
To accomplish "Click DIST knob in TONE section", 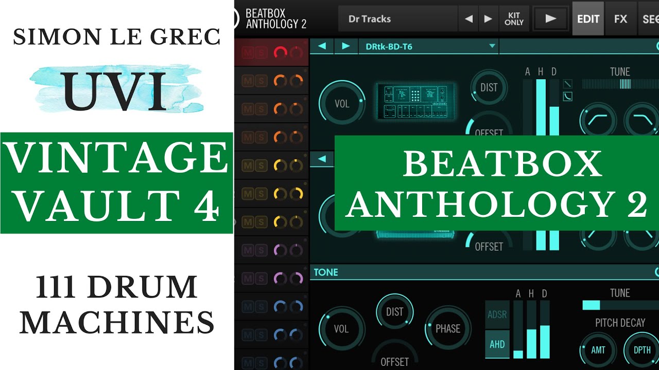I will 394,312.
